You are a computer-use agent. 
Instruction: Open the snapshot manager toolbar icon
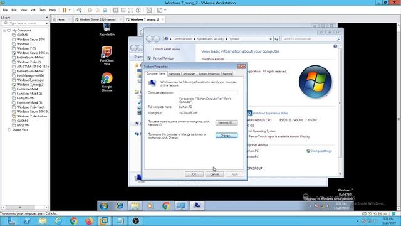[x=105, y=10]
